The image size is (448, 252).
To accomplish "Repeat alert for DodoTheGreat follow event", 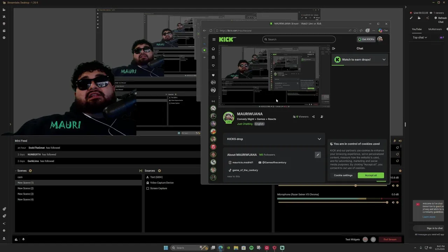I will point(397,148).
